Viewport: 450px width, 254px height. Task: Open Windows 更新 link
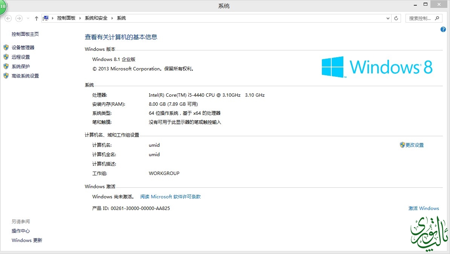[x=27, y=240]
